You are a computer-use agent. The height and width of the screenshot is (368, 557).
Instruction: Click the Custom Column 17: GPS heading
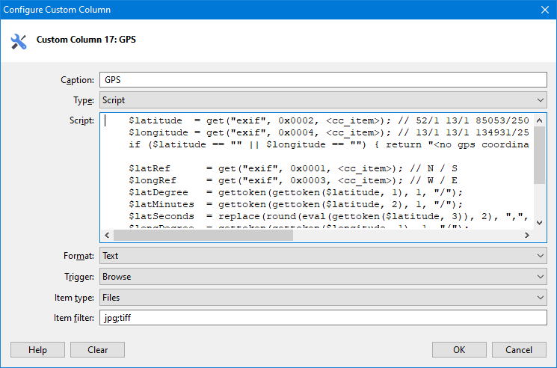point(86,40)
